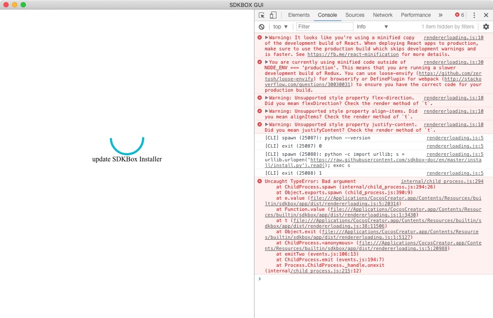Open the DevTools three-dot customize menu
This screenshot has height=318, width=493.
click(474, 15)
